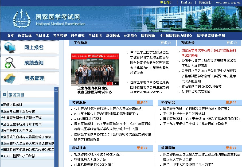The height and width of the screenshot is (167, 242).
Task: Click caption 卫生部副部长陈啸宏视察国家医学考试中心
Action: tap(95, 90)
